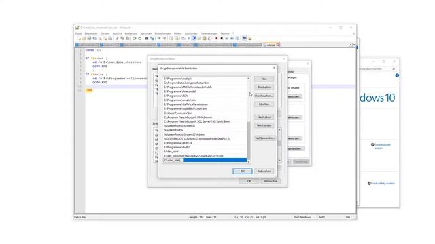
Task: Click the New file icon in Notepad++ toolbar
Action: point(79,38)
